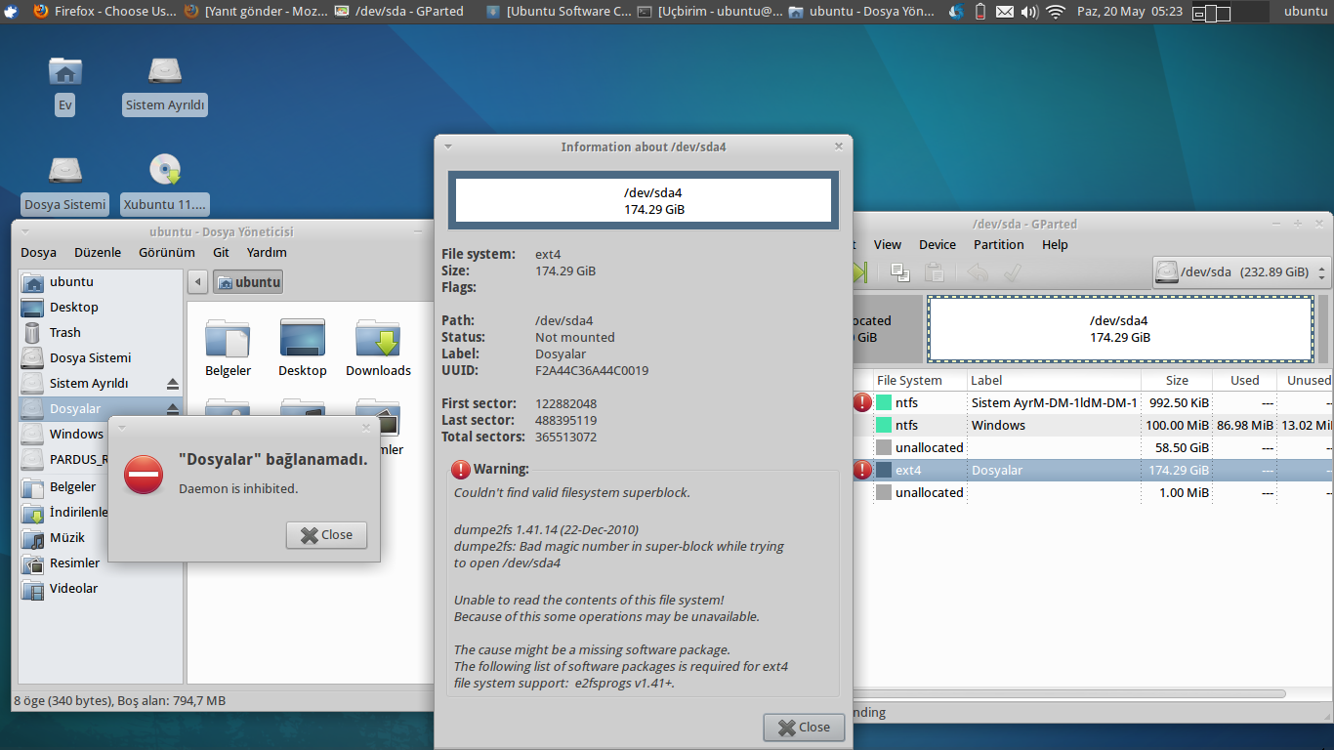Click the undo last operation arrow icon
Image resolution: width=1334 pixels, height=750 pixels.
pyautogui.click(x=977, y=273)
